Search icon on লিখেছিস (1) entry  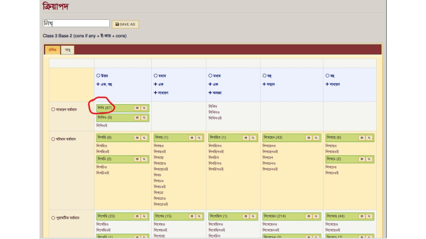[253, 216]
